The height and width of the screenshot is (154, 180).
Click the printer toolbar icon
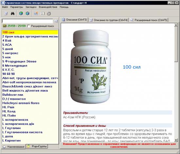(x=49, y=13)
